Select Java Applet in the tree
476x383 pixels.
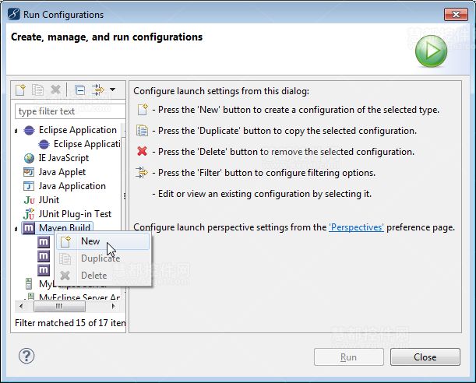pos(62,172)
